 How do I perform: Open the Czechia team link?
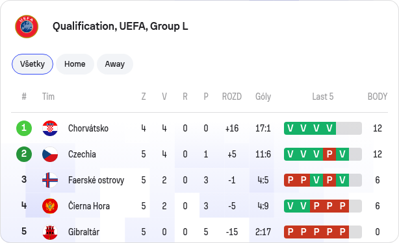82,154
